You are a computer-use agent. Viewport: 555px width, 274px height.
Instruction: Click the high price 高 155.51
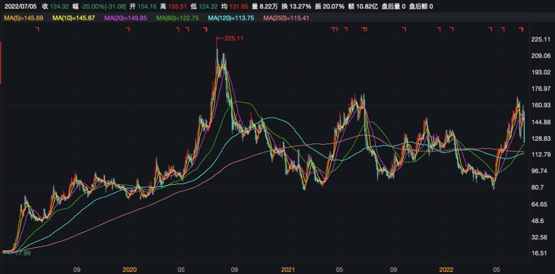pyautogui.click(x=175, y=7)
